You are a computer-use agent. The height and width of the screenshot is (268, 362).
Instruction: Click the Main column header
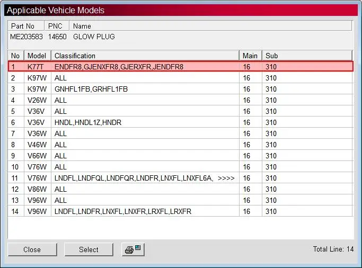point(251,56)
